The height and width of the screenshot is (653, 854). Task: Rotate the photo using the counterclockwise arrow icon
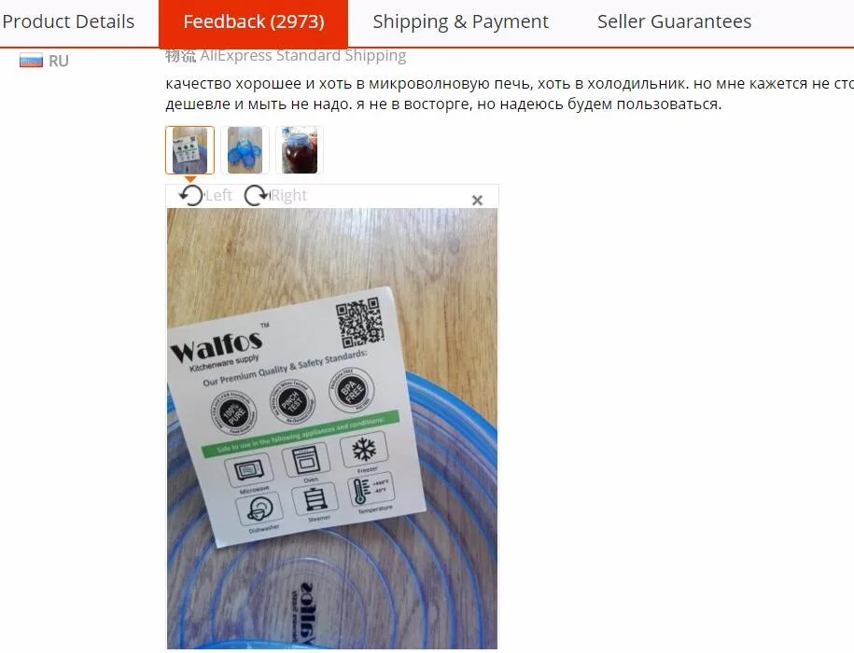[x=190, y=195]
